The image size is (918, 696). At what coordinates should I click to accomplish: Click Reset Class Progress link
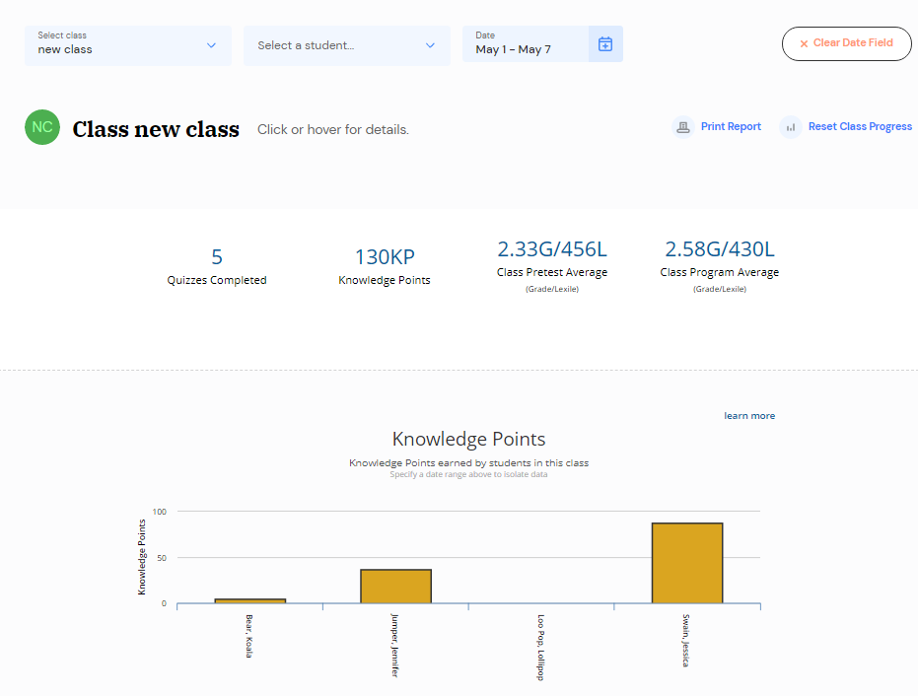pos(860,126)
